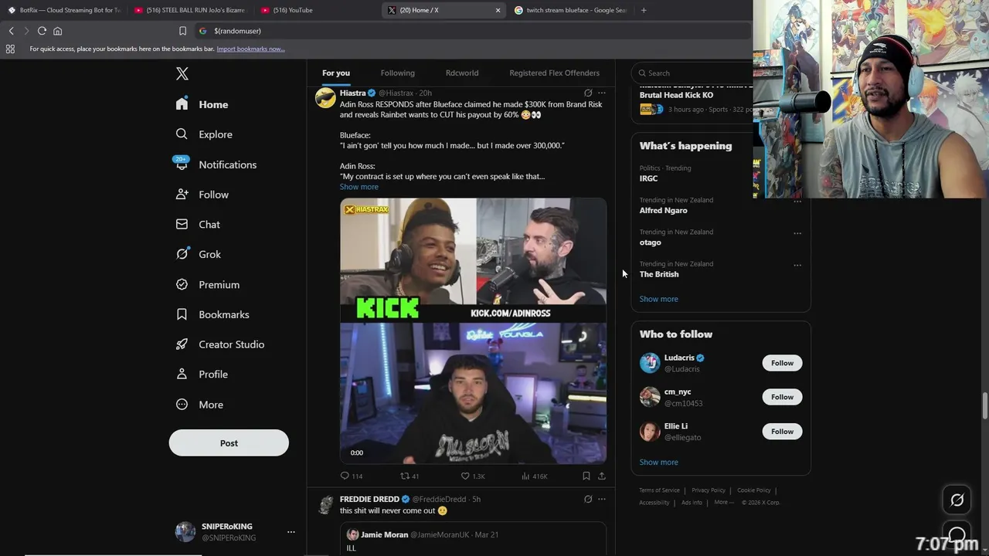
Task: Expand footer More links menu
Action: click(x=724, y=502)
